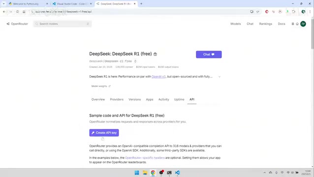Viewport: 314px width, 177px height.
Task: Open File Explorer from taskbar
Action: [145, 173]
